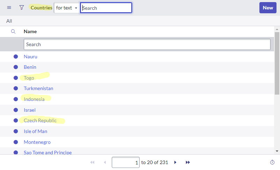Jump to the last page

(x=188, y=162)
